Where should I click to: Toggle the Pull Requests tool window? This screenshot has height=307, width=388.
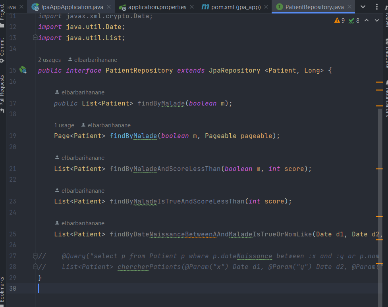[x=3, y=91]
